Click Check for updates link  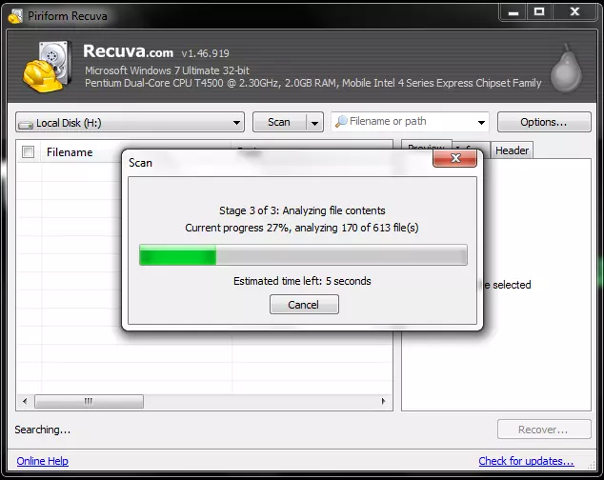coord(526,461)
